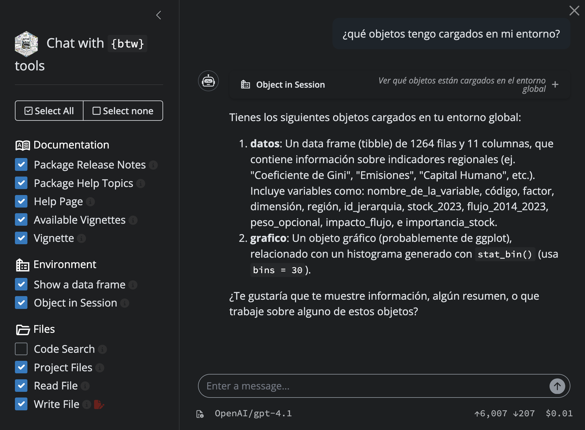The image size is (585, 430).
Task: Click the info icon next to Vignette
Action: tap(81, 238)
